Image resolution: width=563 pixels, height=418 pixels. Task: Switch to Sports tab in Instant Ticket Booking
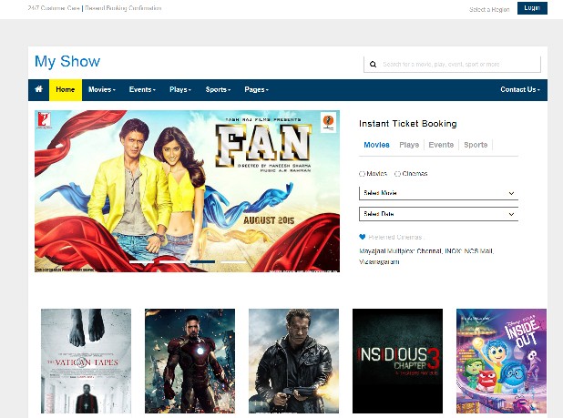coord(476,145)
